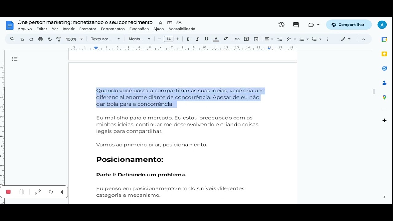
Task: Open the Formatar menu
Action: coord(88,29)
